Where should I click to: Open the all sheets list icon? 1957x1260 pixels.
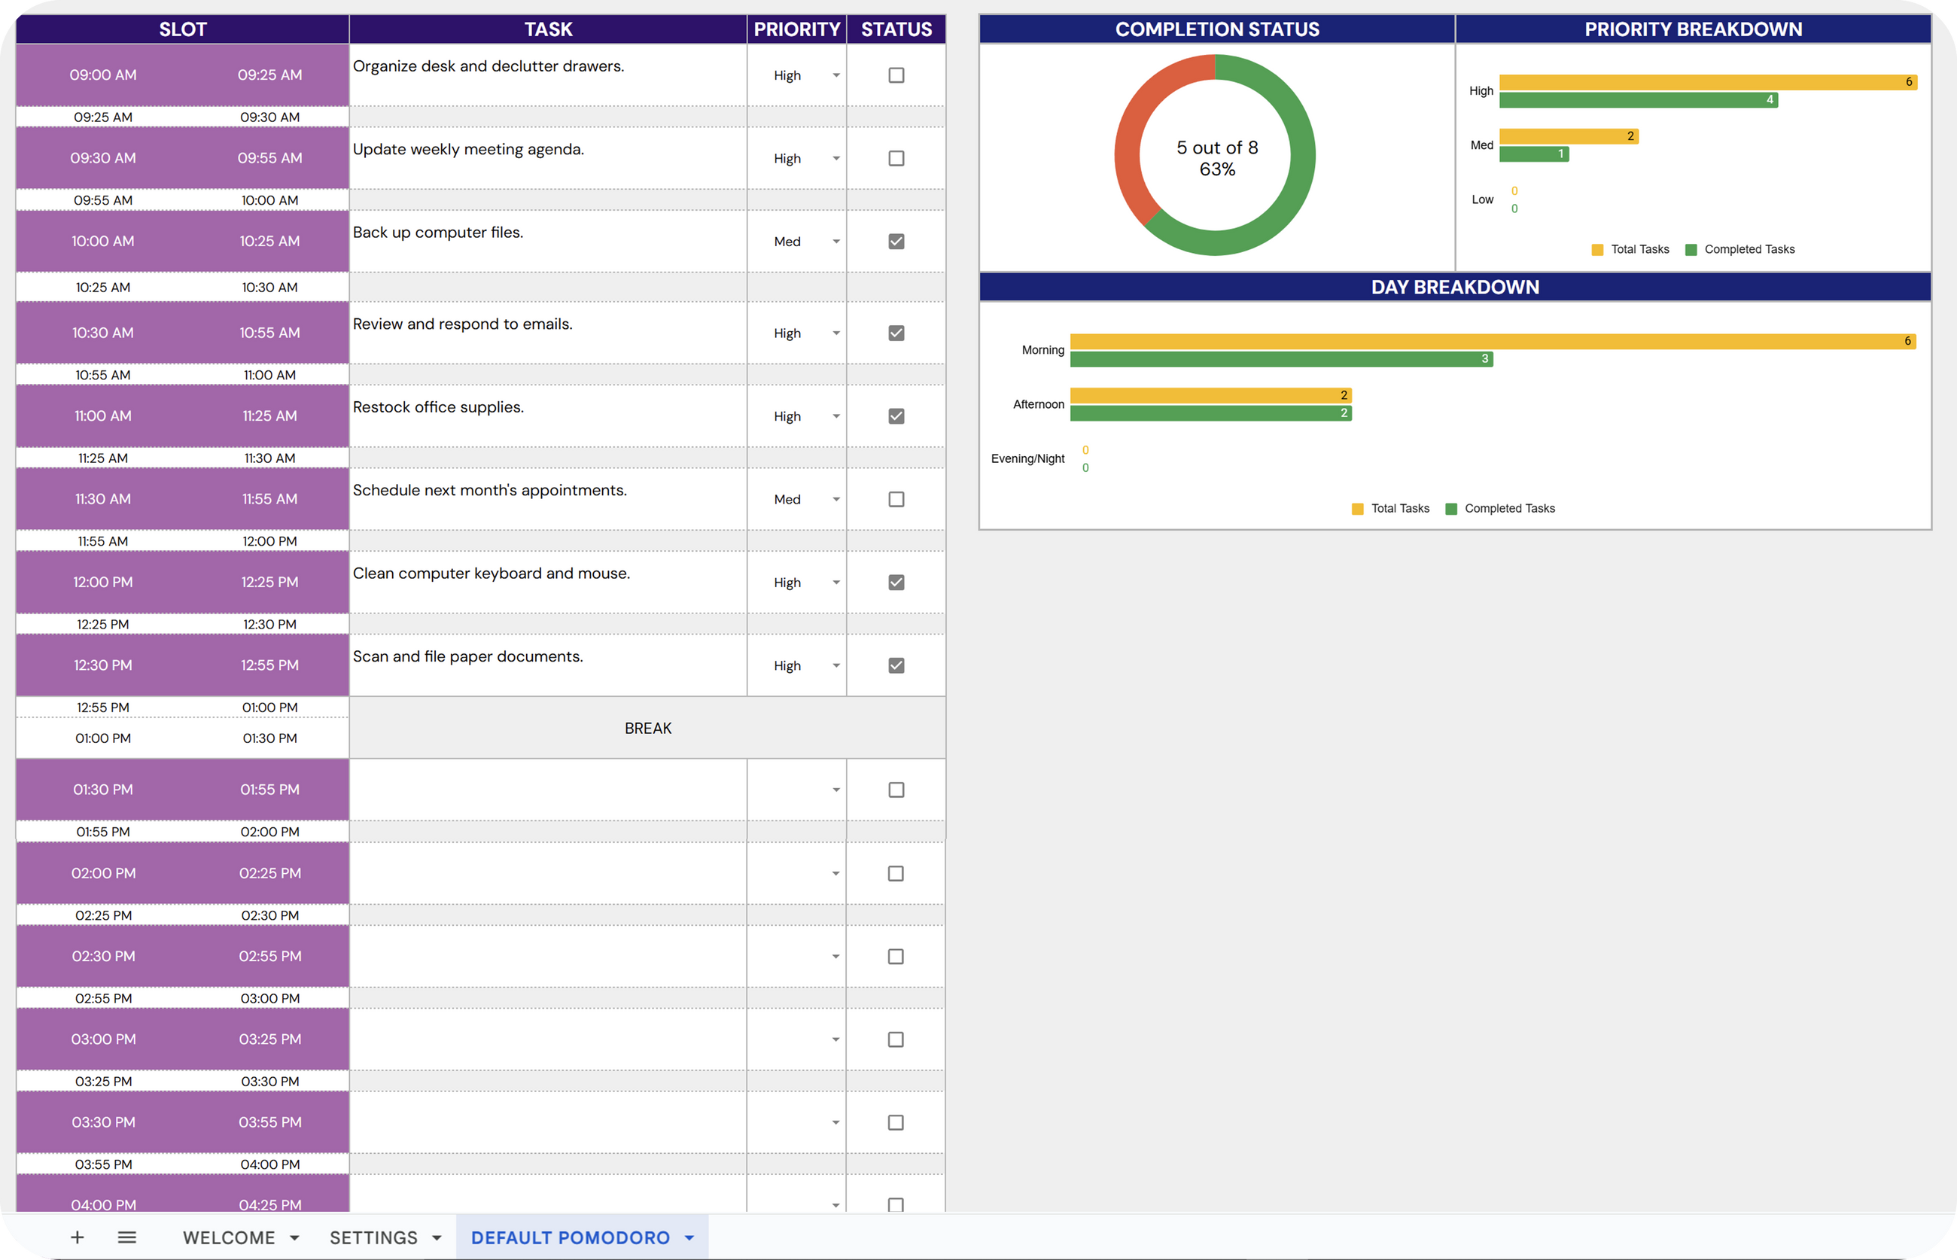click(126, 1237)
